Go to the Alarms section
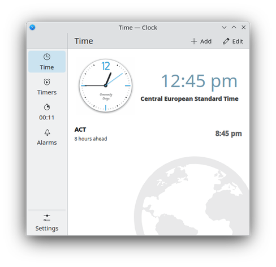 pyautogui.click(x=47, y=137)
